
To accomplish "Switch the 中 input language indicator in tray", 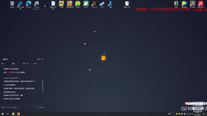I will point(192,114).
